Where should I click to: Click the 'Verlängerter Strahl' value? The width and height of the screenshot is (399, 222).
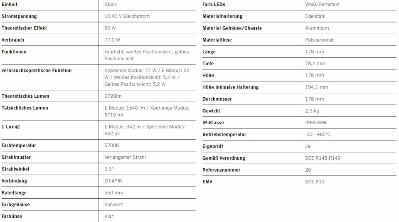(126, 157)
